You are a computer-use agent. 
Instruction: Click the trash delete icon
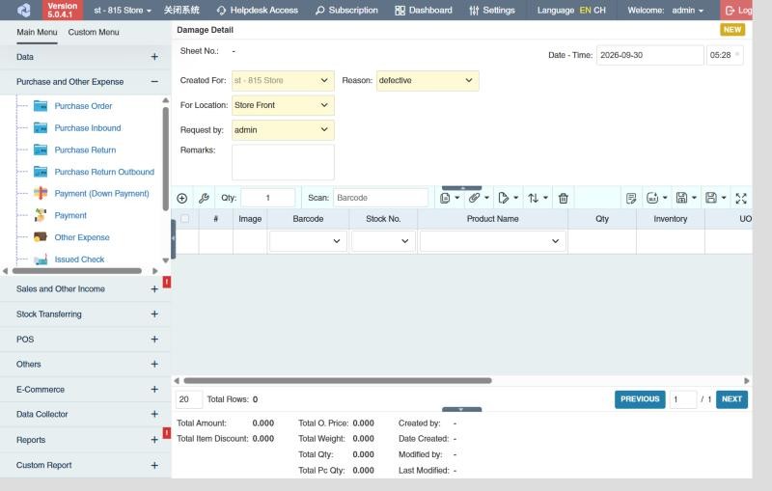pyautogui.click(x=564, y=198)
